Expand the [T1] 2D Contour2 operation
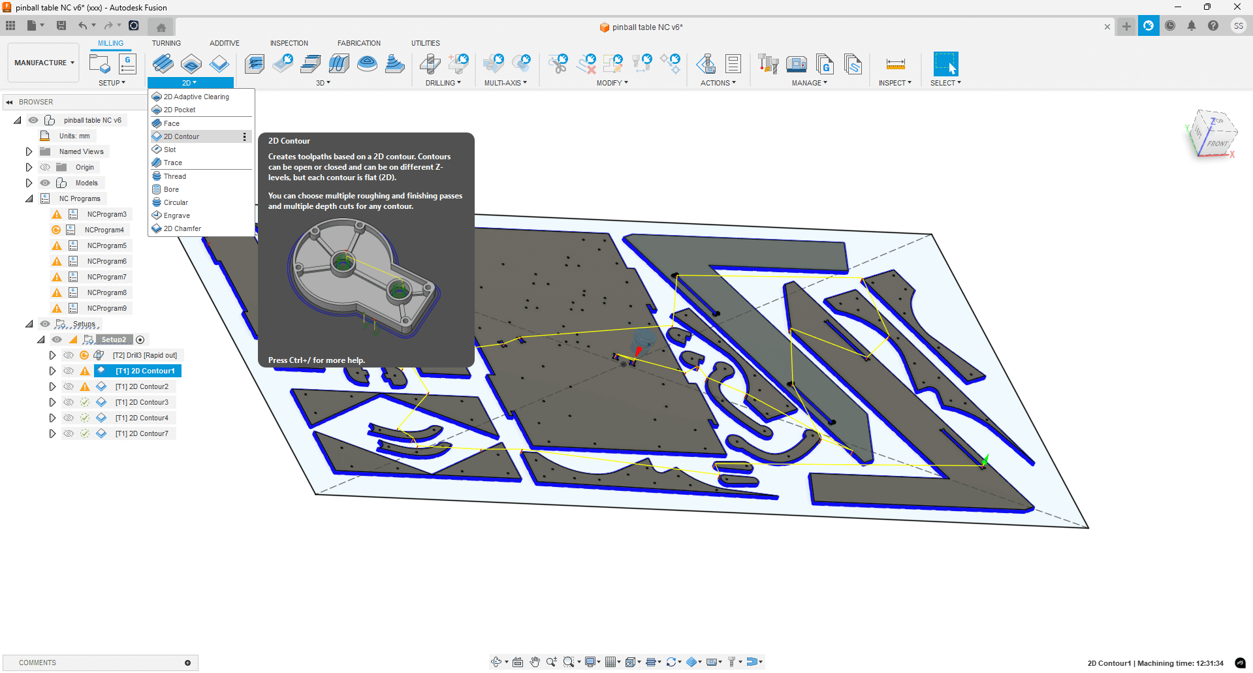This screenshot has width=1253, height=673. point(52,386)
